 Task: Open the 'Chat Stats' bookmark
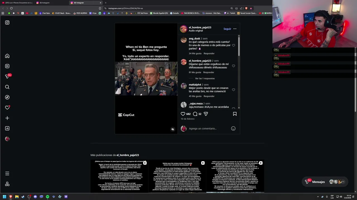[44, 13]
